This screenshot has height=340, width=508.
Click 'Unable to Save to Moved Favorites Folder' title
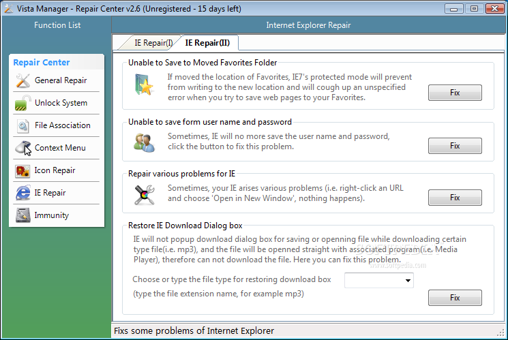click(x=203, y=63)
